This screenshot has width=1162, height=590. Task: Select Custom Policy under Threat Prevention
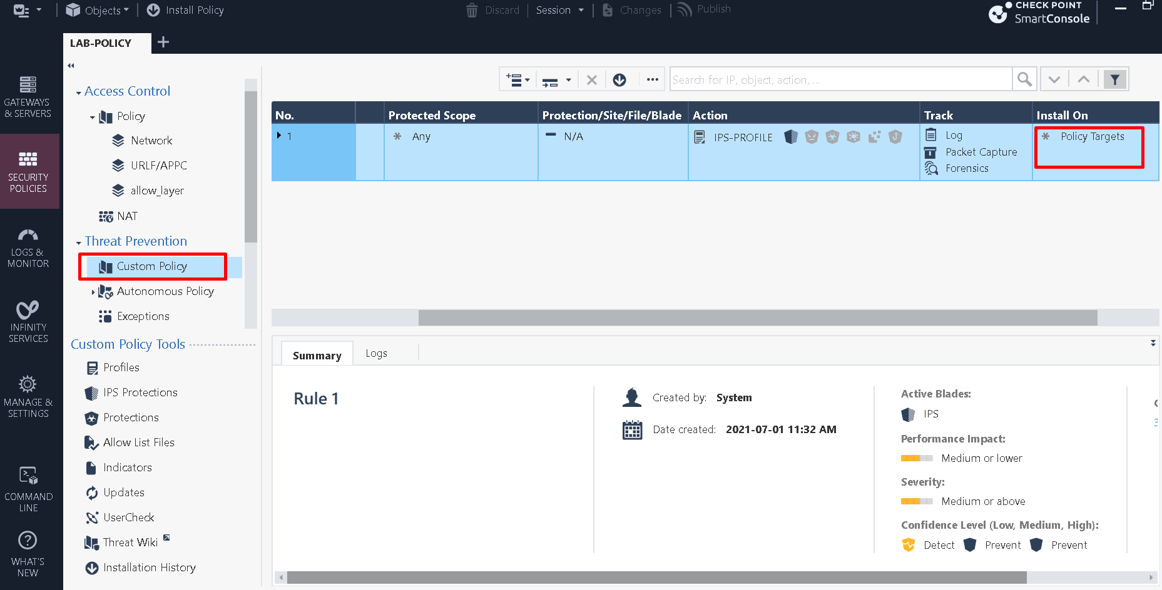[x=152, y=266]
